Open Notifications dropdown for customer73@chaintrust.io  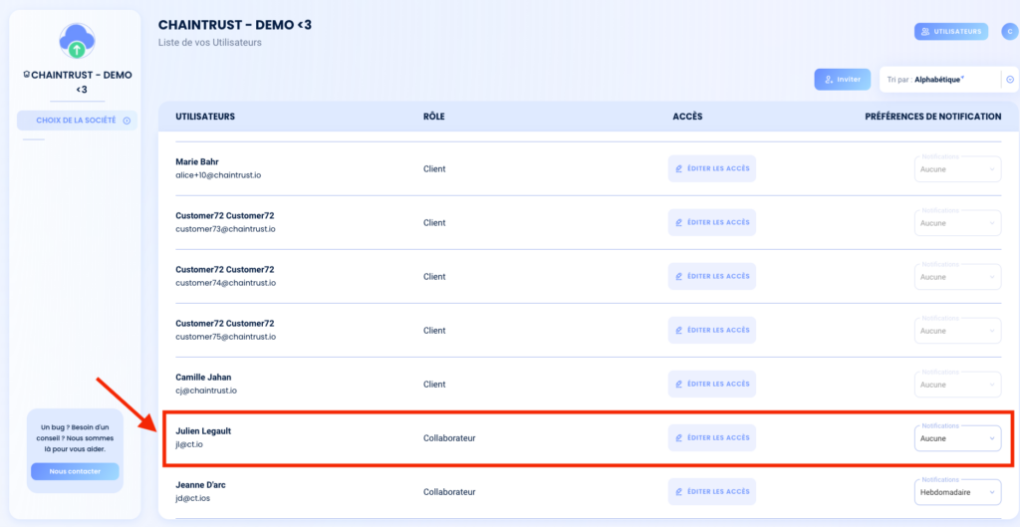point(957,223)
